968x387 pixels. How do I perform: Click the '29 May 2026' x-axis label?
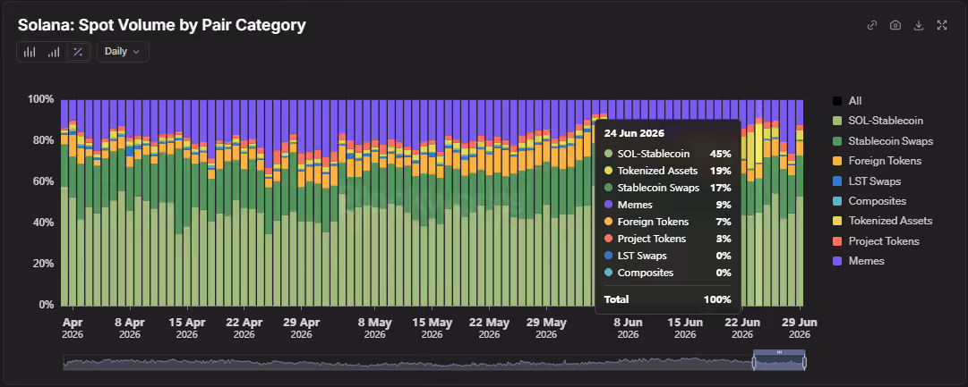545,328
